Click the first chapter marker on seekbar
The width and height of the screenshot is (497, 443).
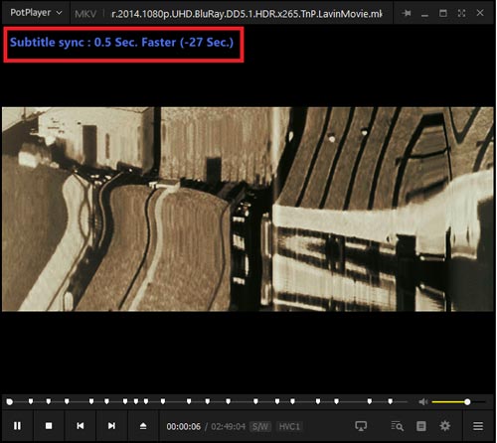[31, 401]
